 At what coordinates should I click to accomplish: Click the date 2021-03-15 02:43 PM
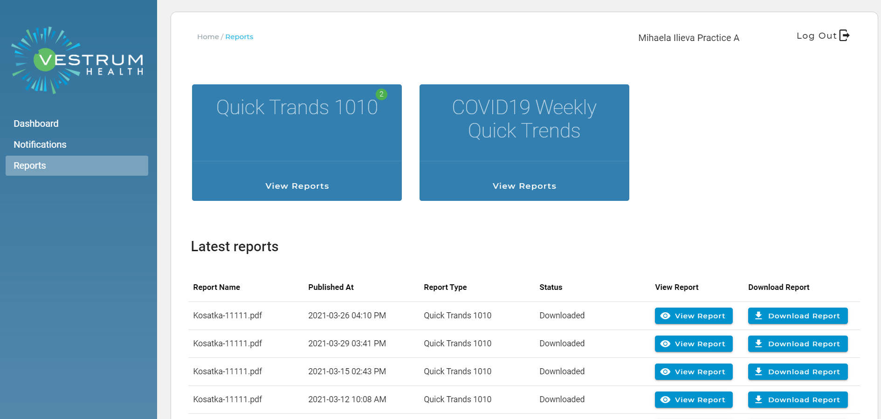tap(347, 371)
